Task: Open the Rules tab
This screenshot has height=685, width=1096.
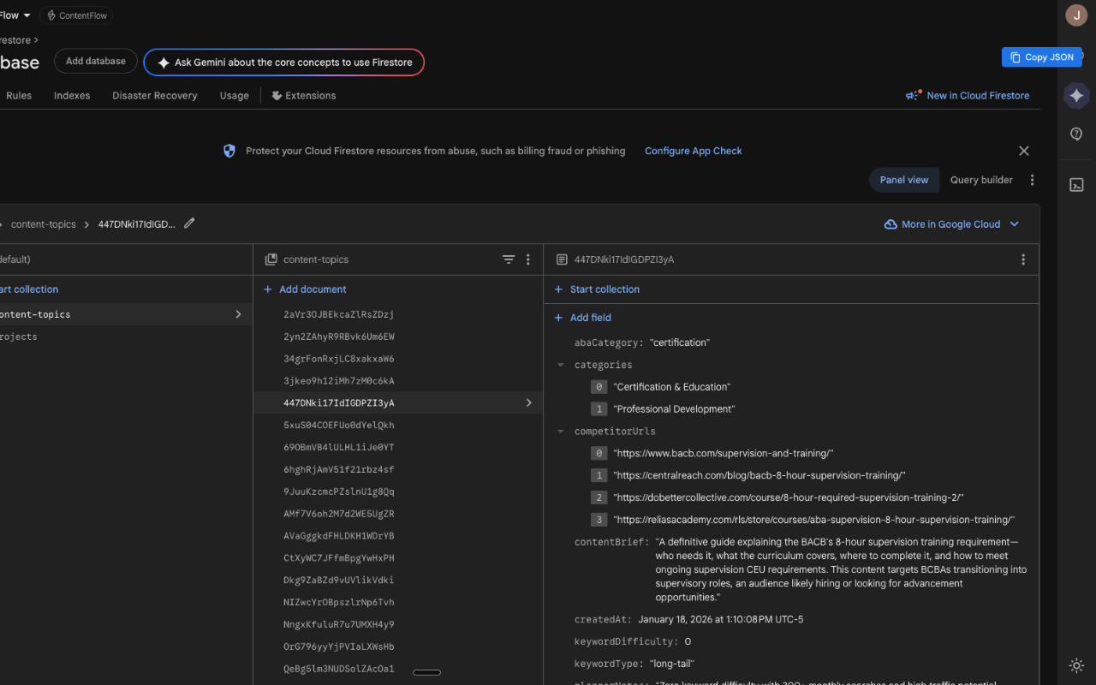Action: pyautogui.click(x=19, y=96)
